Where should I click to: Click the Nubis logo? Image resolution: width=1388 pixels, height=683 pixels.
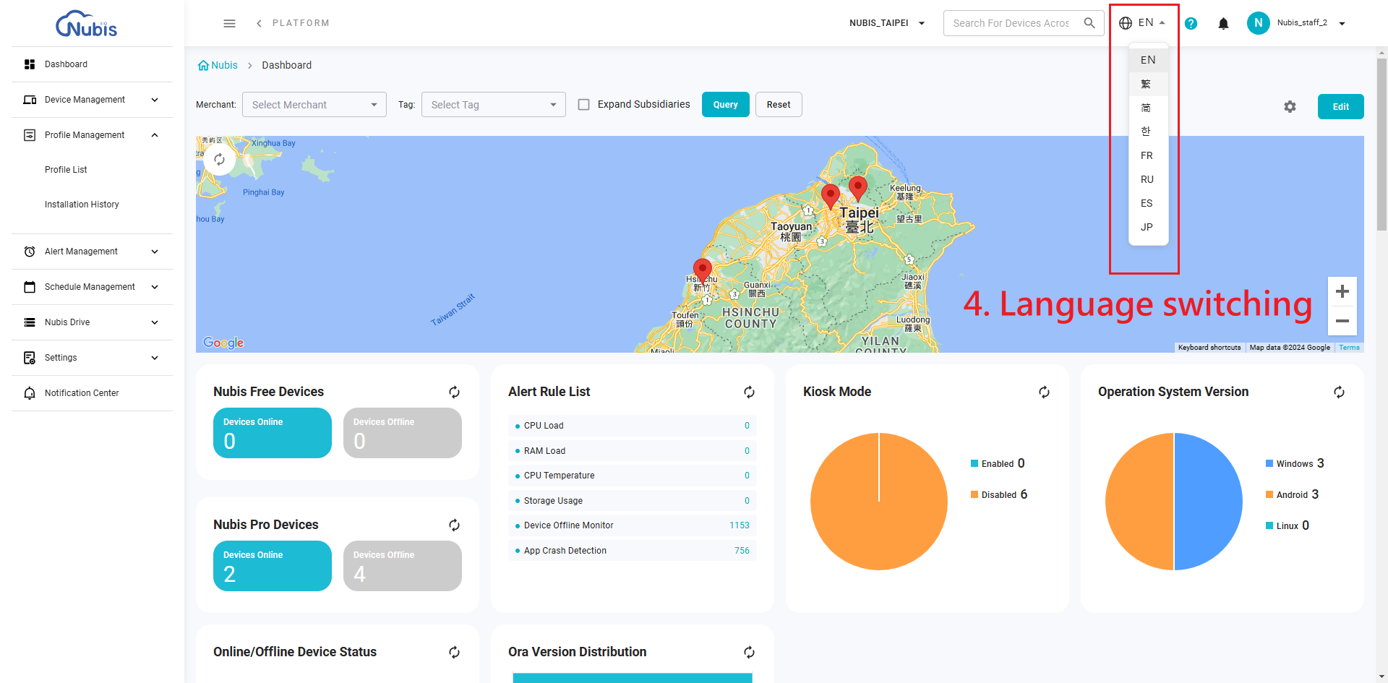tap(87, 24)
